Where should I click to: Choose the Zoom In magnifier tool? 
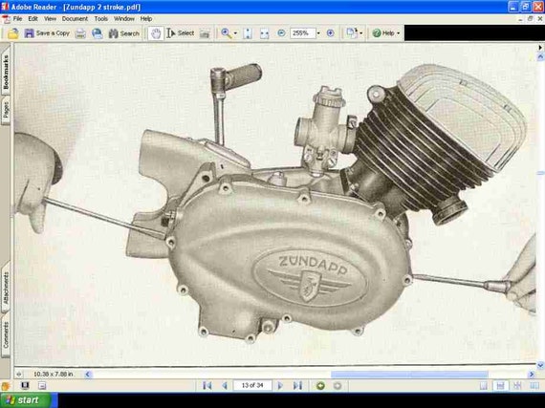pos(226,33)
